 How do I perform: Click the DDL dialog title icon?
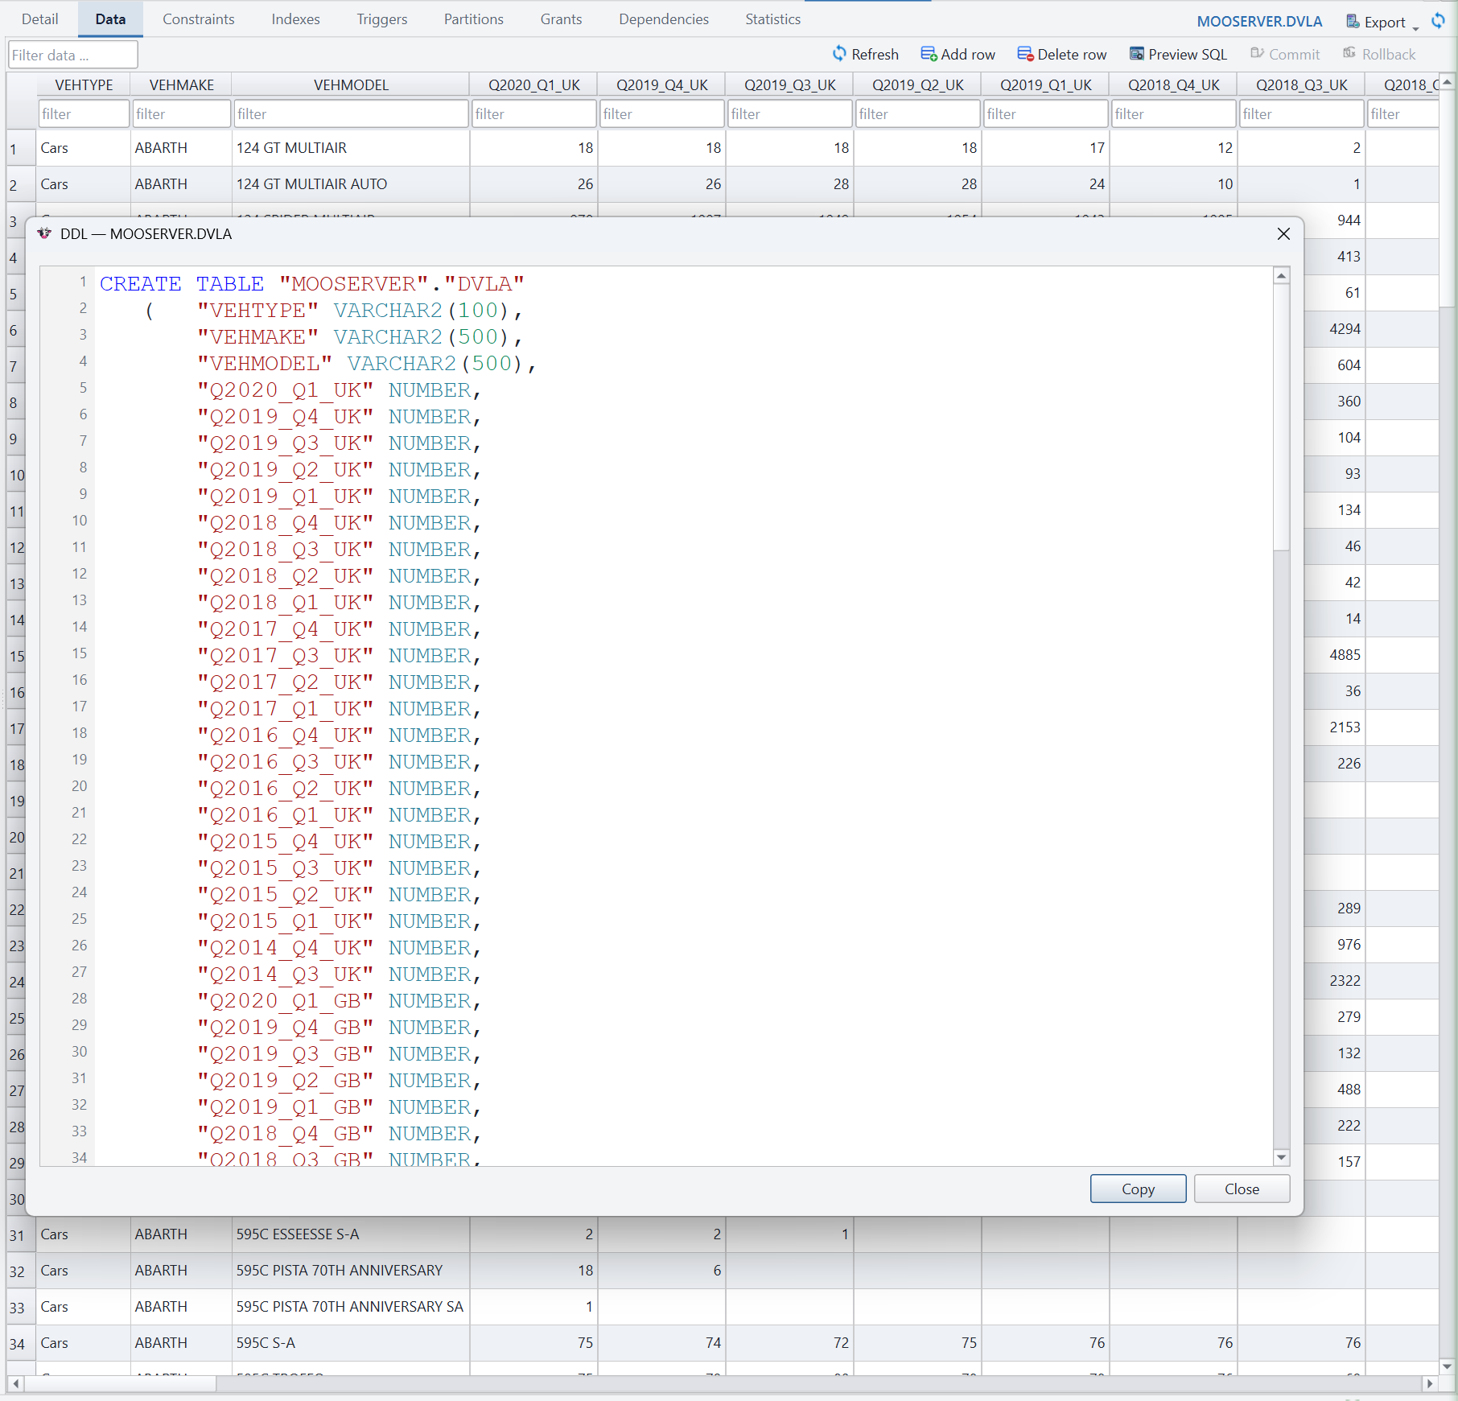44,233
